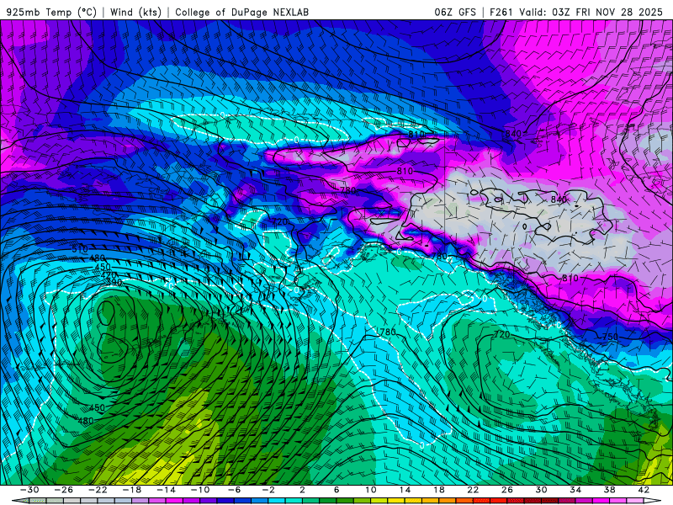Screen dimensions: 673x505
Task: Click the "925mb Temp (°C)" title text
Action: [x=51, y=12]
